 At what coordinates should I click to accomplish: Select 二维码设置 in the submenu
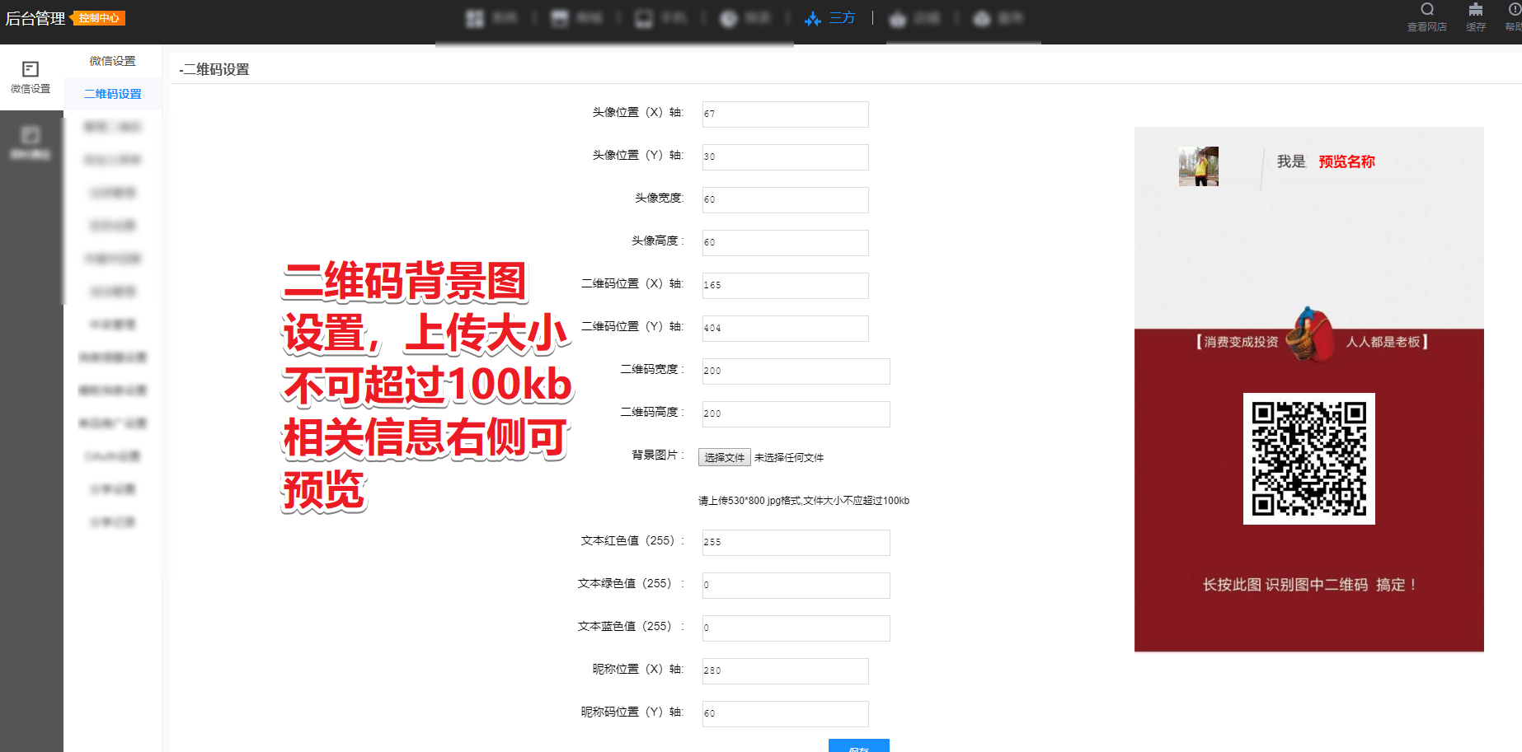tap(113, 94)
